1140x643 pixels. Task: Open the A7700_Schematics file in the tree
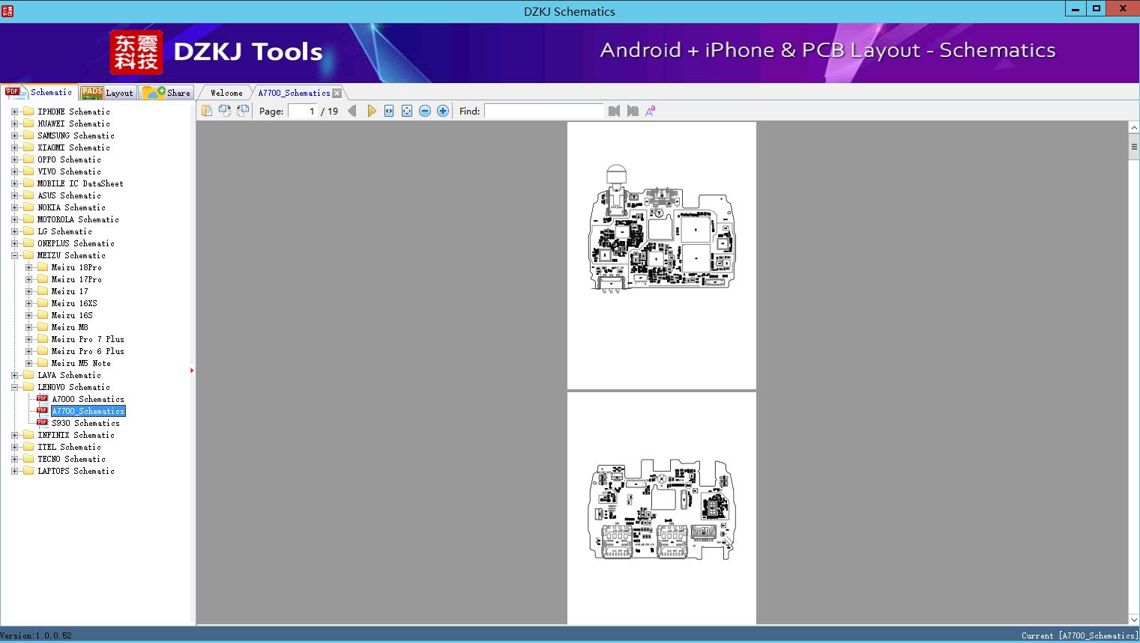click(88, 411)
